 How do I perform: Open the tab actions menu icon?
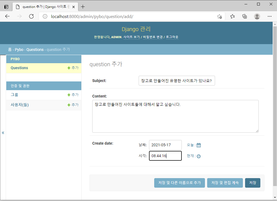coord(6,7)
